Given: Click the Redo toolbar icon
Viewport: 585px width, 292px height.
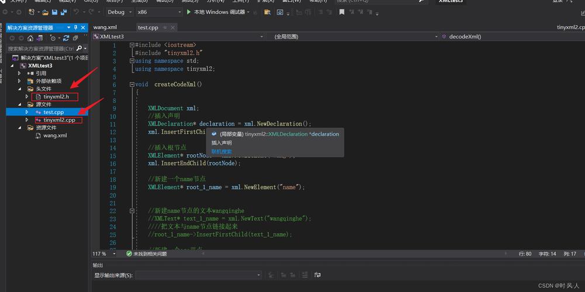Looking at the screenshot, I should [91, 12].
